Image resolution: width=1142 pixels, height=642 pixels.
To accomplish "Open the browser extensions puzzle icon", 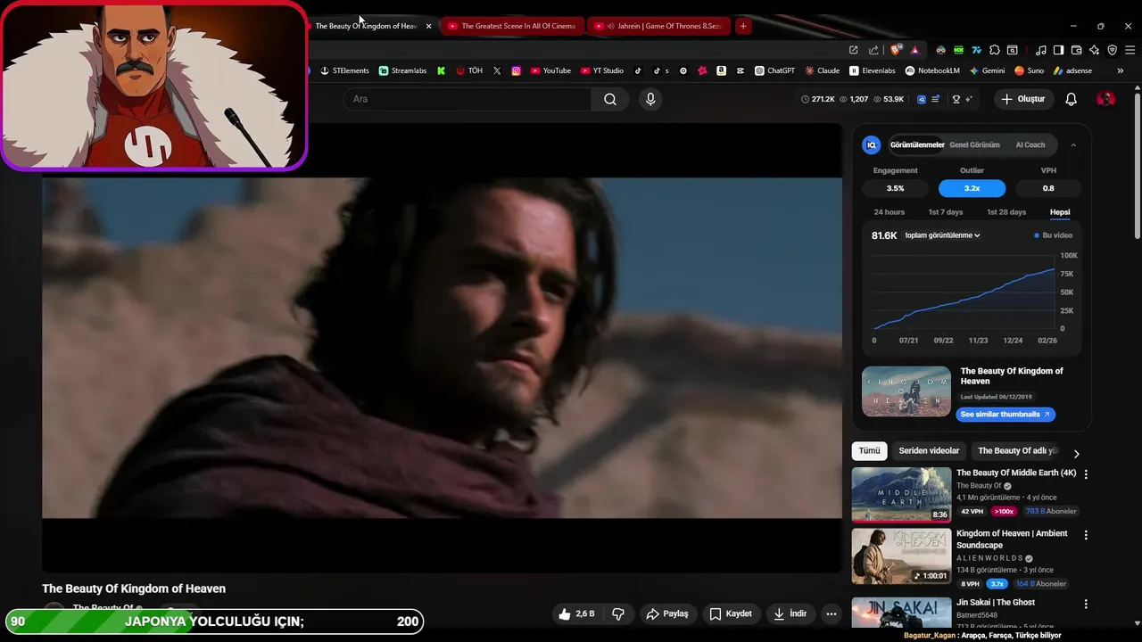I will coord(995,50).
